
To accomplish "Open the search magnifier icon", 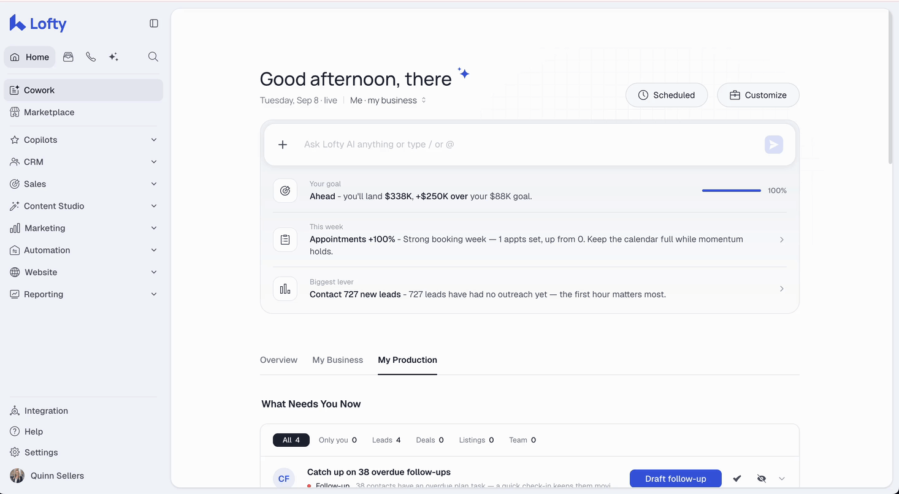I will [153, 57].
